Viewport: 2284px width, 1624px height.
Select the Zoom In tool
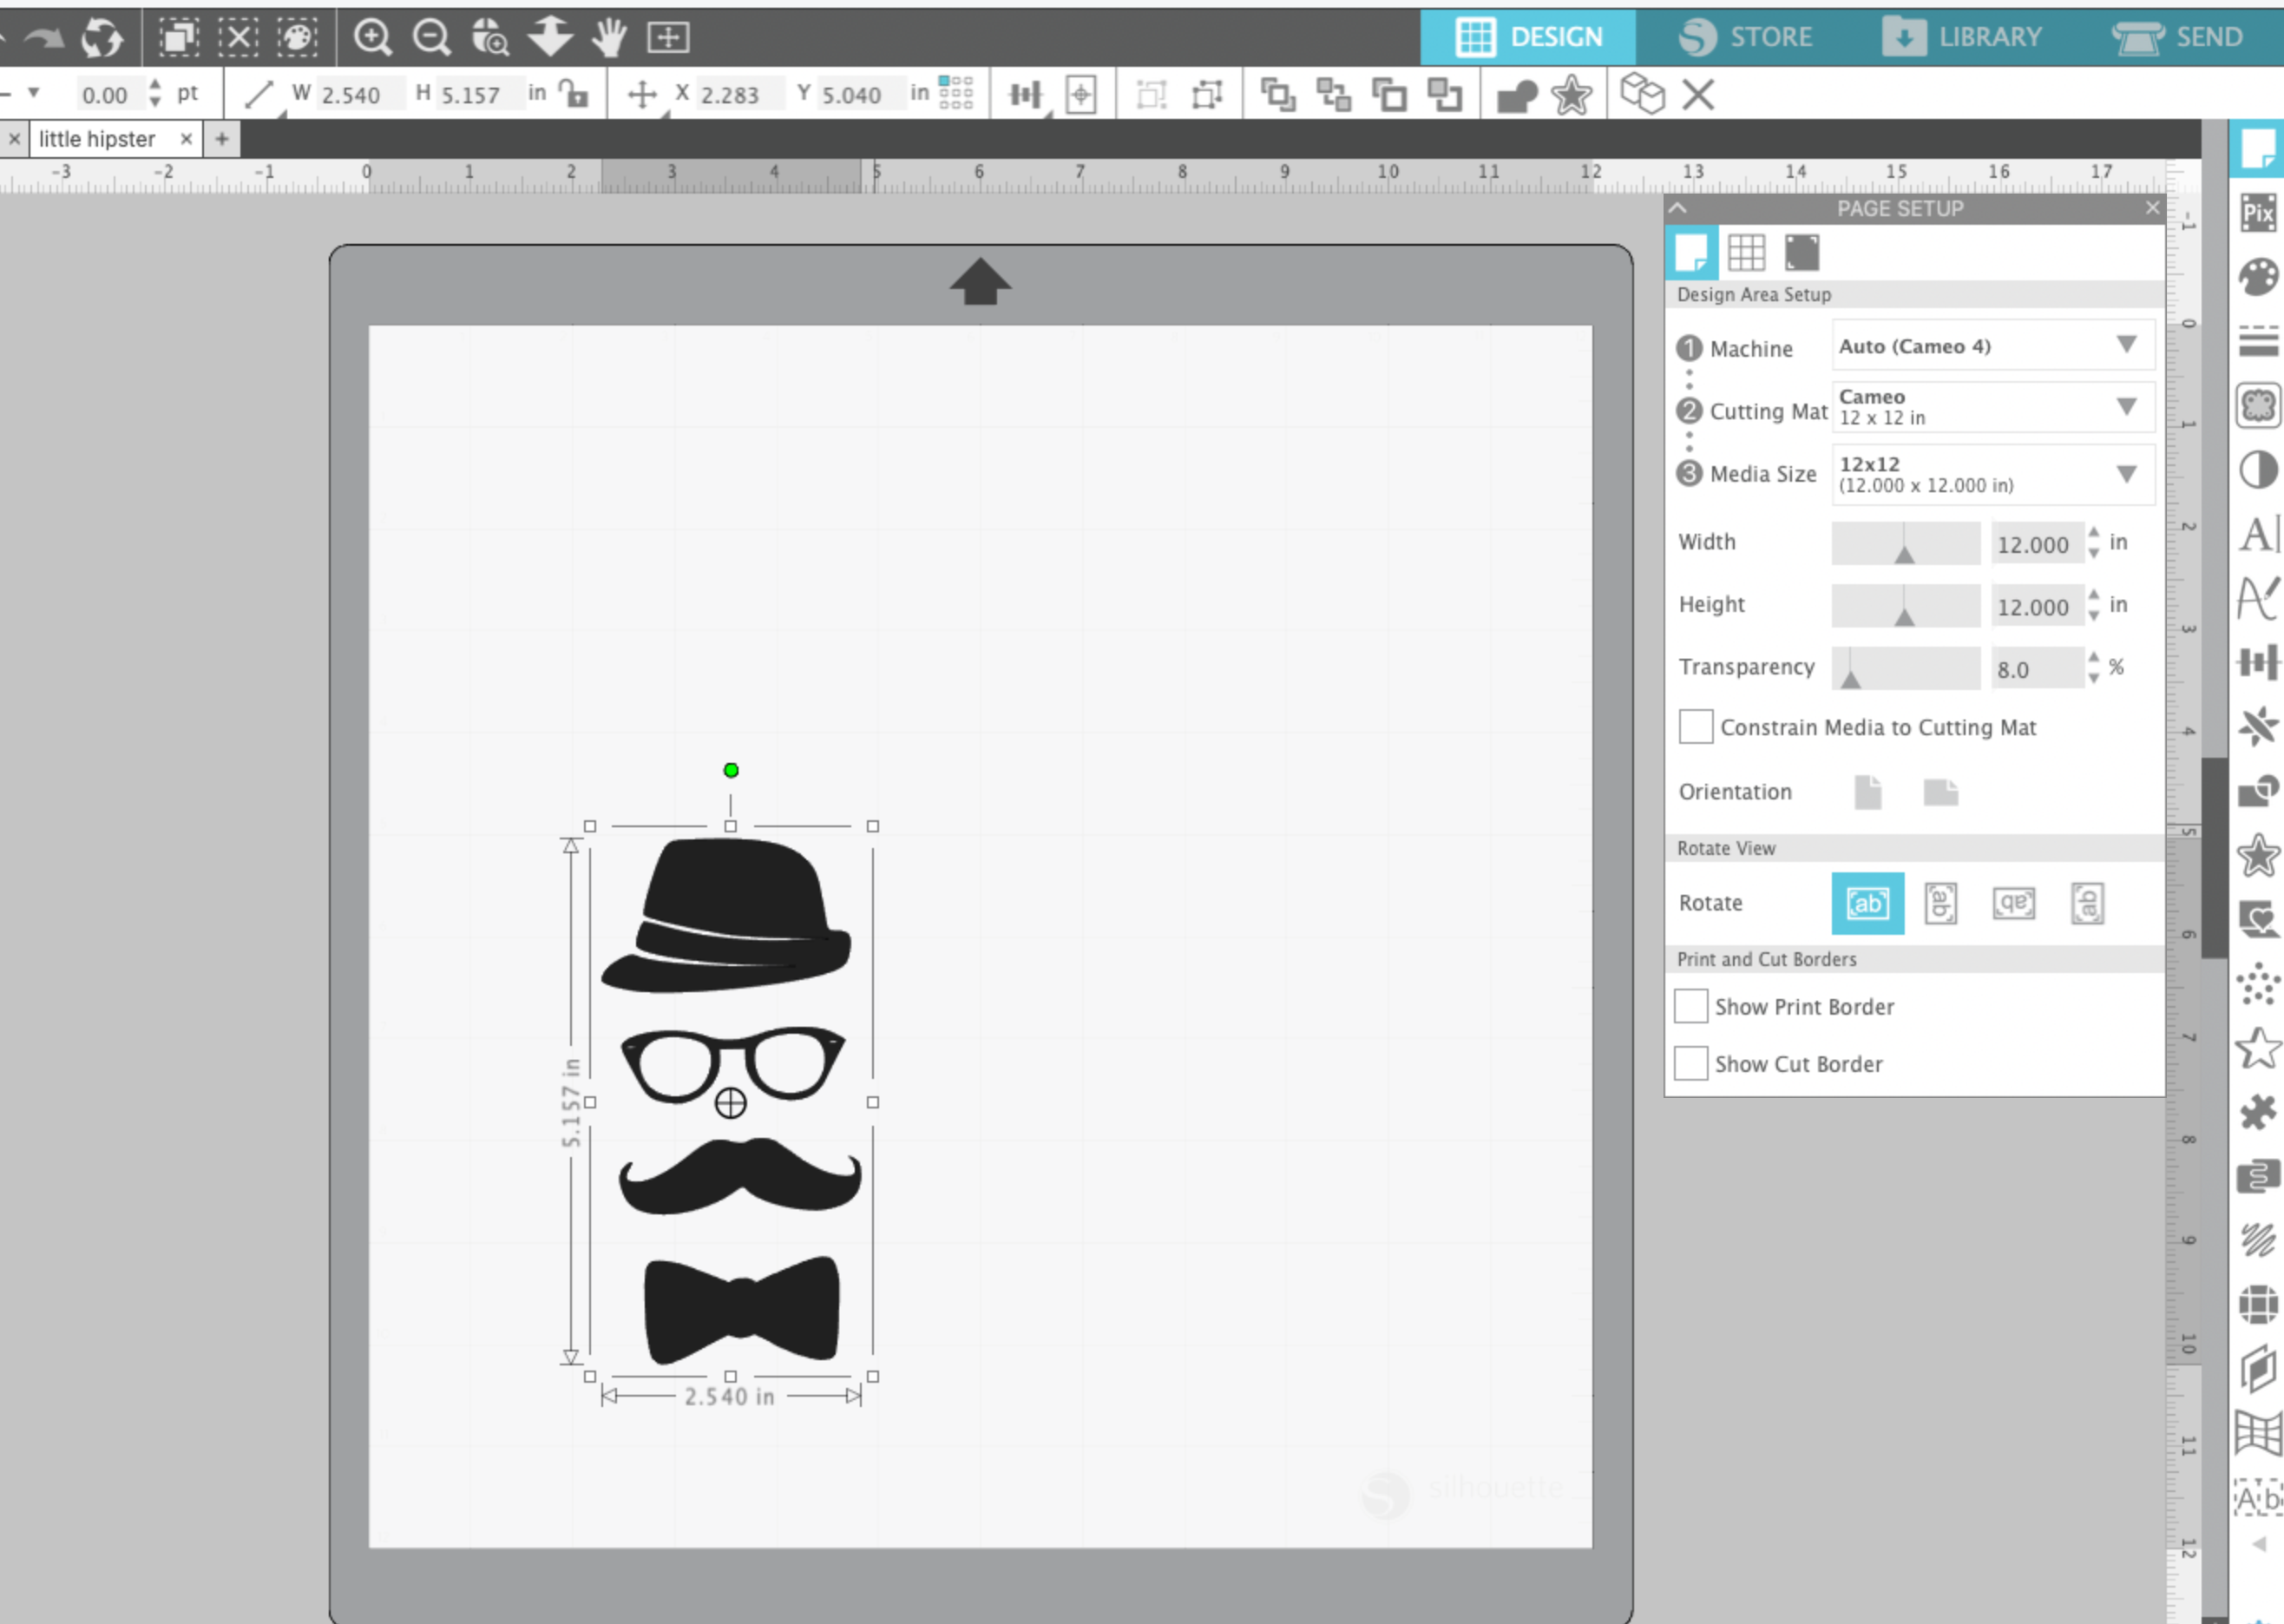click(x=375, y=38)
